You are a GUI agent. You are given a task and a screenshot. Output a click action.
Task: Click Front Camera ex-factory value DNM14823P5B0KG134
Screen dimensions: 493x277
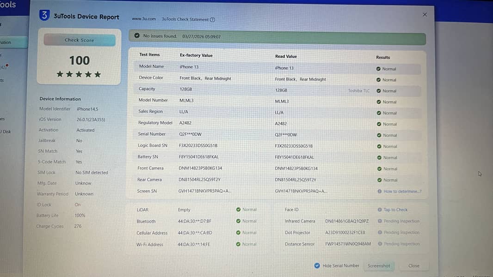coord(200,168)
